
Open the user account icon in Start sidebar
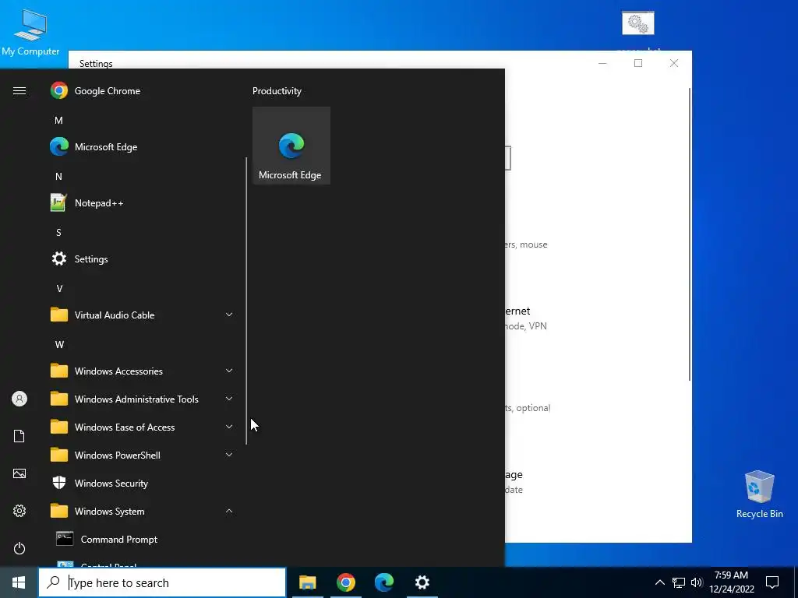[x=19, y=399]
